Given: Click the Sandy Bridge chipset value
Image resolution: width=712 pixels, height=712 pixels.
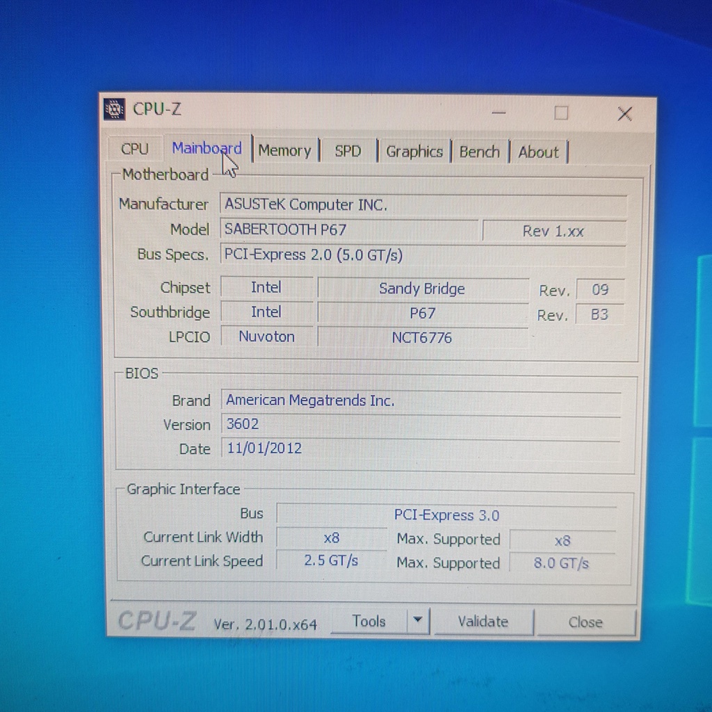Looking at the screenshot, I should click(422, 289).
